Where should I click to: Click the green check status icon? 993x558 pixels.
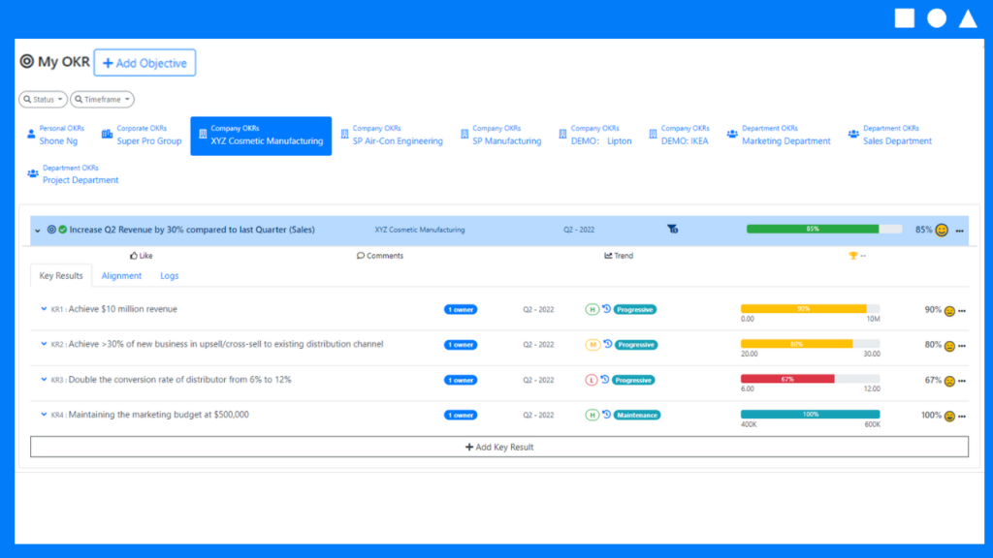click(x=63, y=230)
